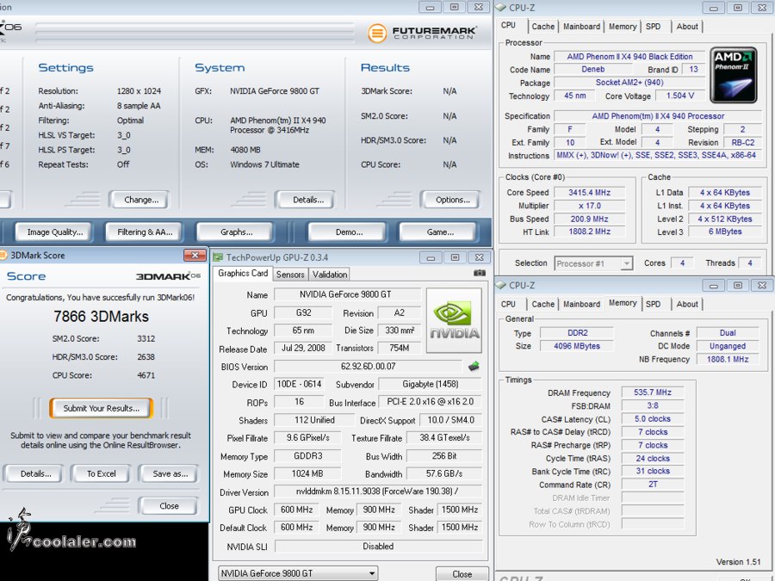Image resolution: width=775 pixels, height=581 pixels.
Task: Open SPD tab in the CPU-Z memory timings window
Action: point(653,305)
